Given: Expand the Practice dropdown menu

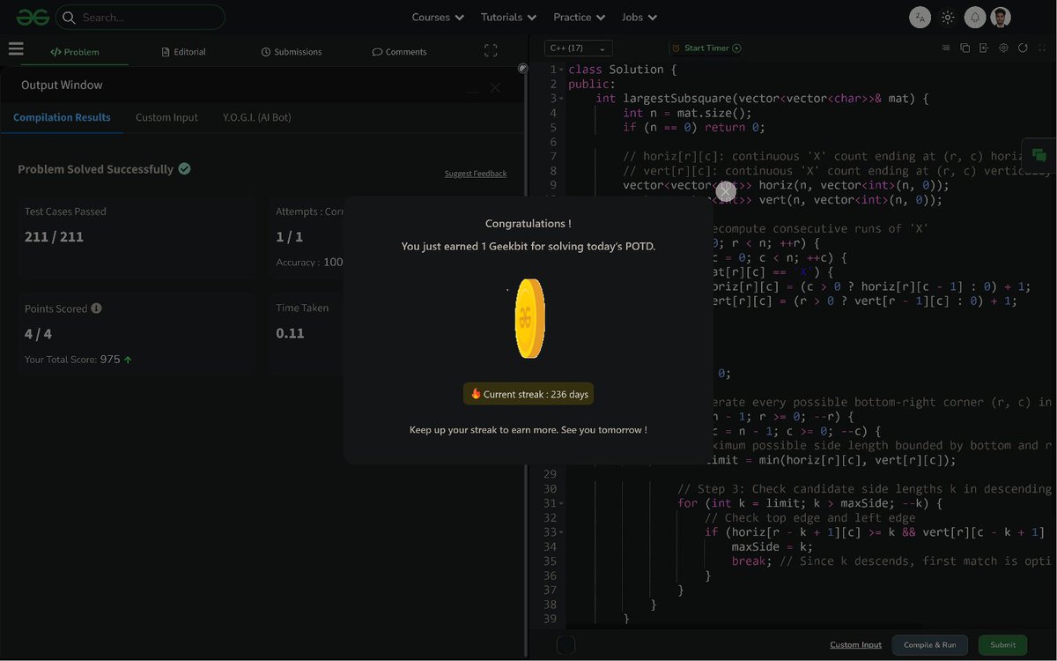Looking at the screenshot, I should pyautogui.click(x=579, y=17).
